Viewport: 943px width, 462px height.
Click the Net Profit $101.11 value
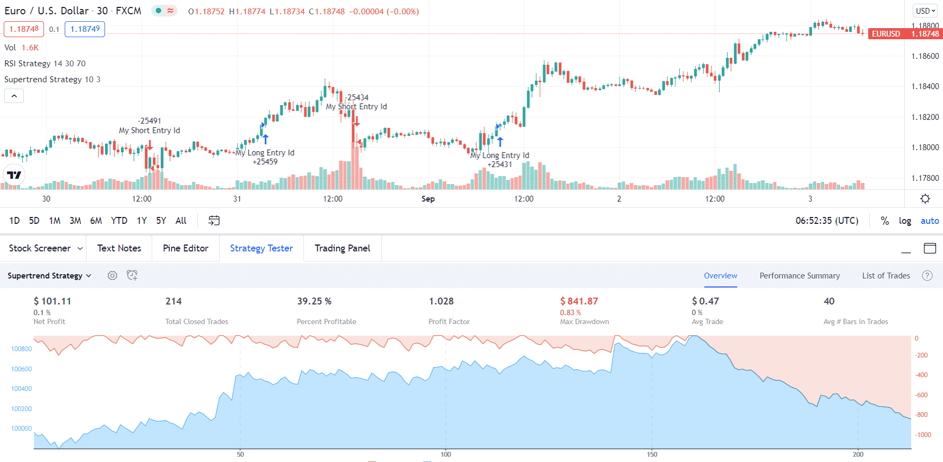53,301
